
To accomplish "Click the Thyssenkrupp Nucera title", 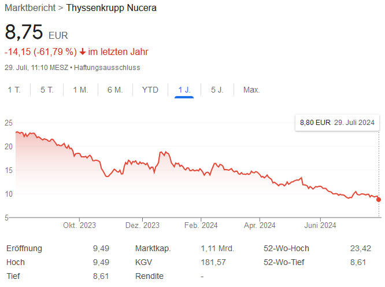I will point(112,8).
